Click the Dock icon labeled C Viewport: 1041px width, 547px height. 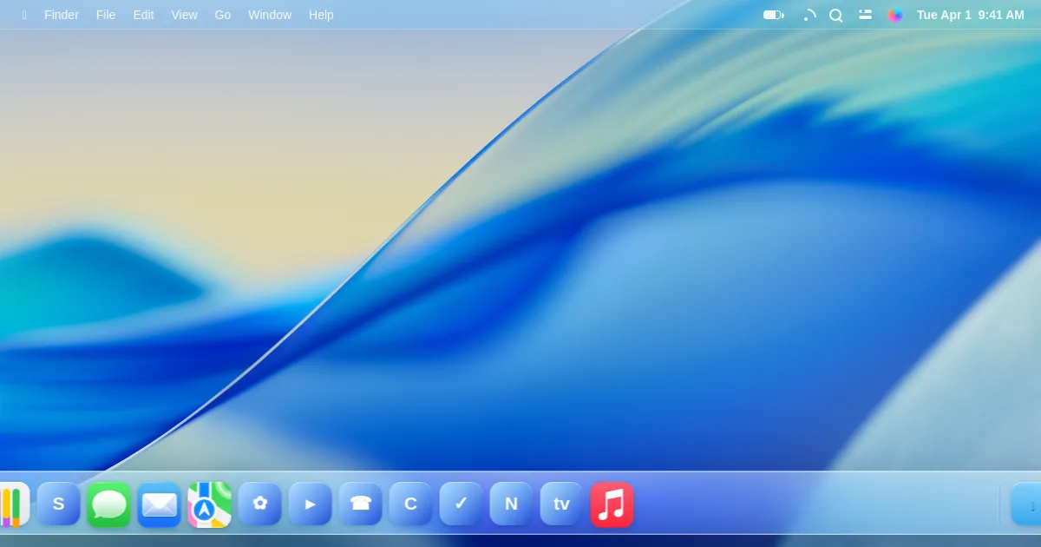coord(410,504)
